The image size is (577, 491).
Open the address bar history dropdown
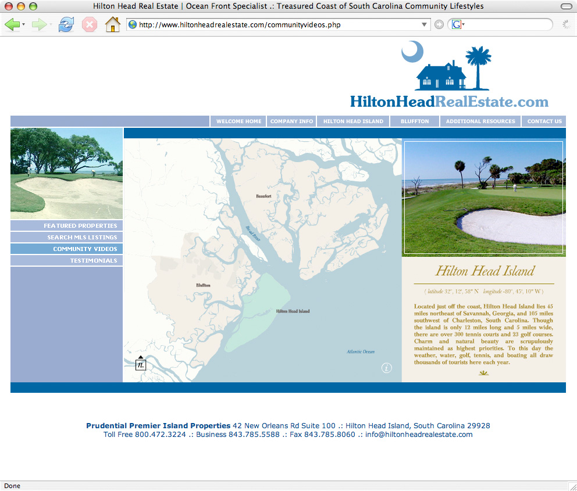tap(424, 24)
